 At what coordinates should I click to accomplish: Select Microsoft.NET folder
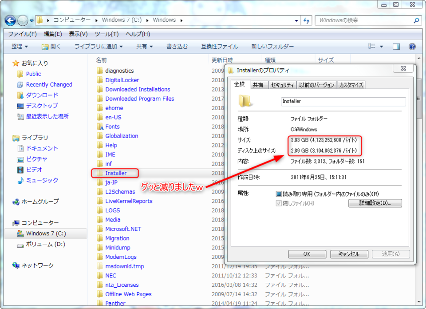[x=123, y=229]
